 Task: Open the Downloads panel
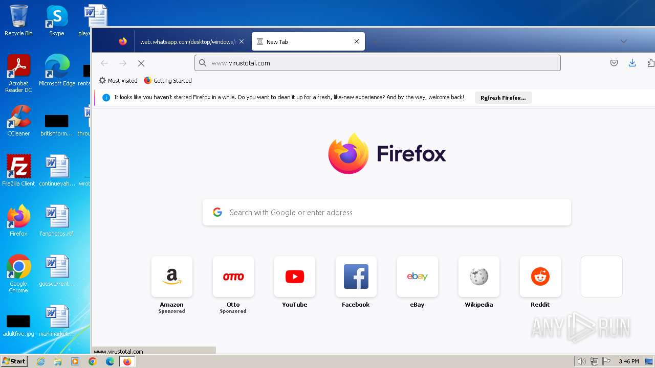[632, 63]
